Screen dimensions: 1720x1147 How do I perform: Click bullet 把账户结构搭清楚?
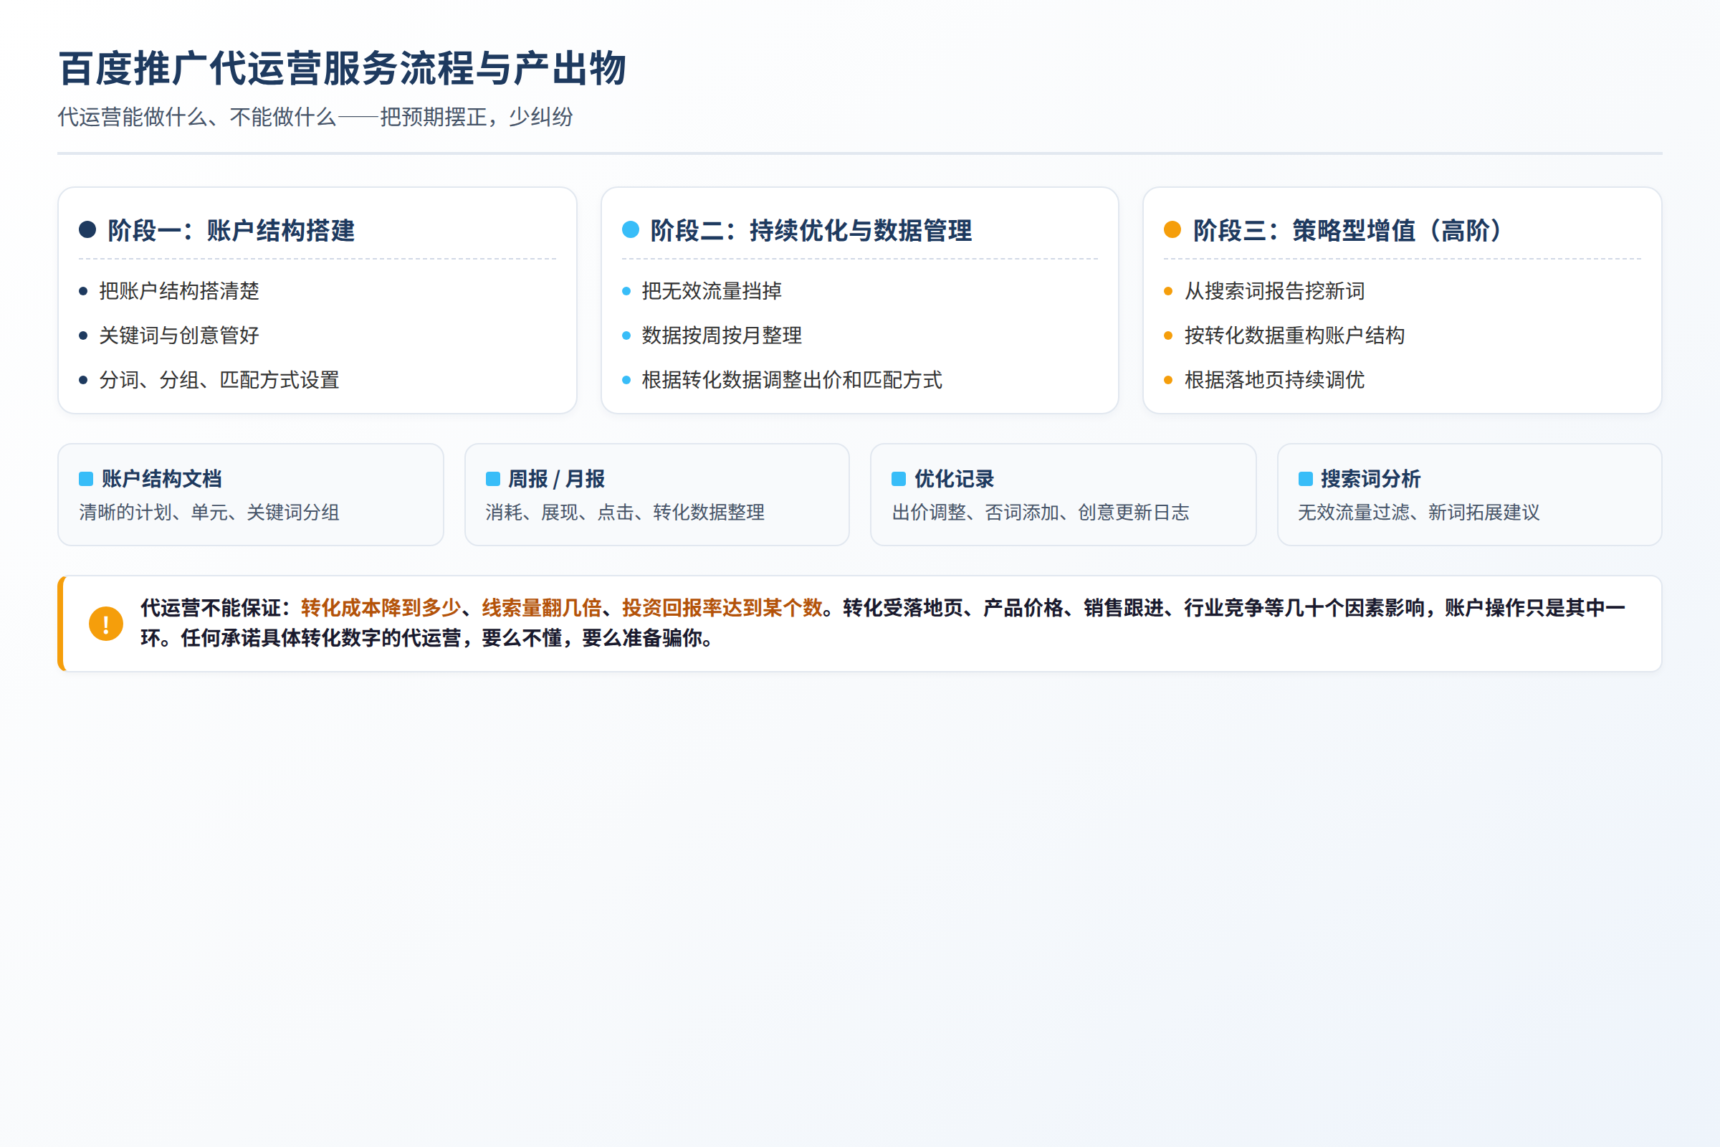click(179, 291)
